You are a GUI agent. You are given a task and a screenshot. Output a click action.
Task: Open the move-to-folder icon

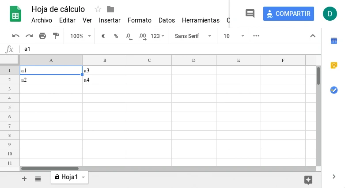point(110,9)
